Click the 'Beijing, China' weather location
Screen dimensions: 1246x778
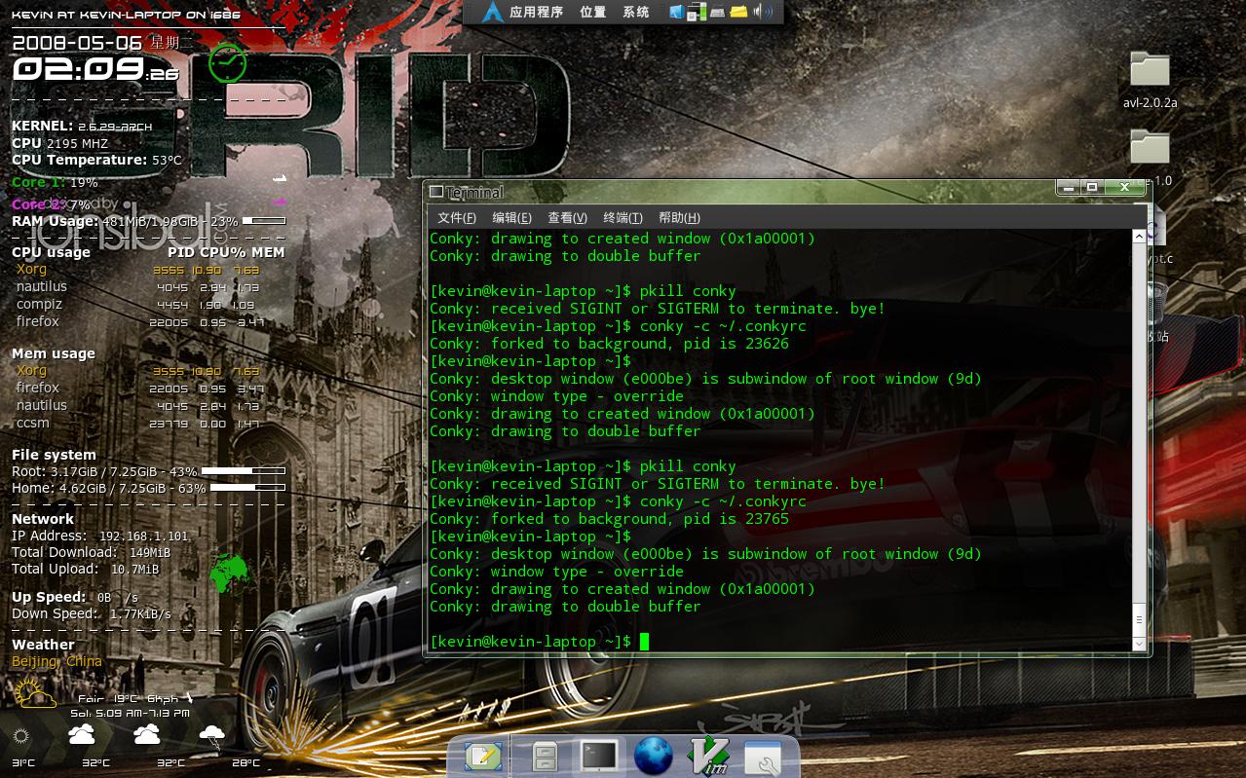tap(57, 661)
